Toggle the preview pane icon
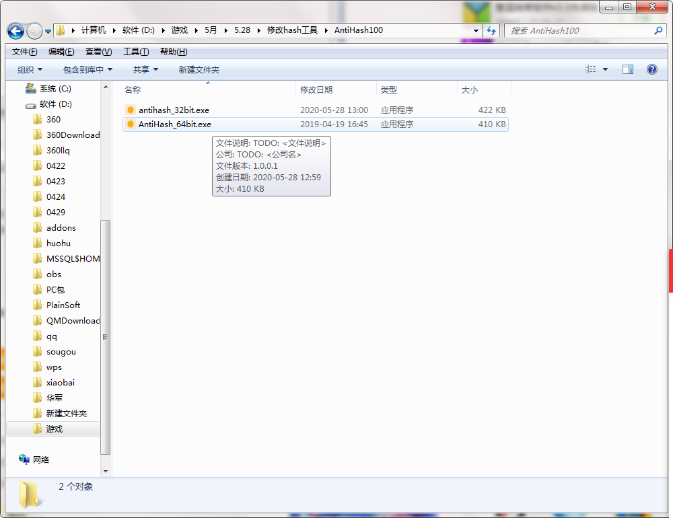 tap(627, 69)
